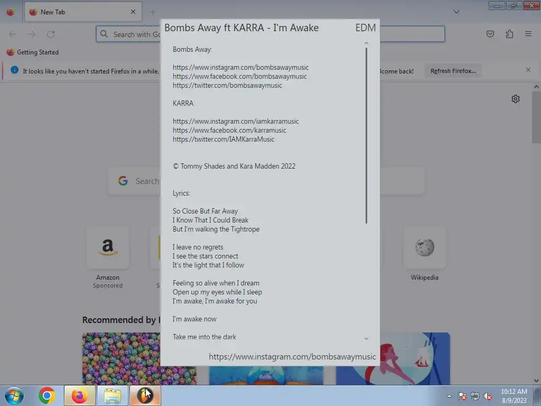Click the Lyrics: heading in the panel
The image size is (541, 406).
tap(181, 193)
